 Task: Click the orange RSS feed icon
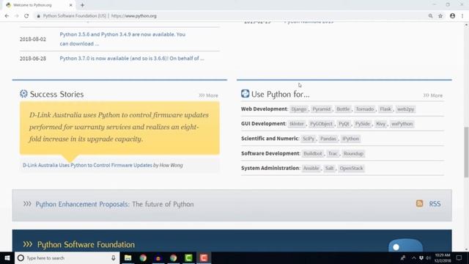click(419, 204)
